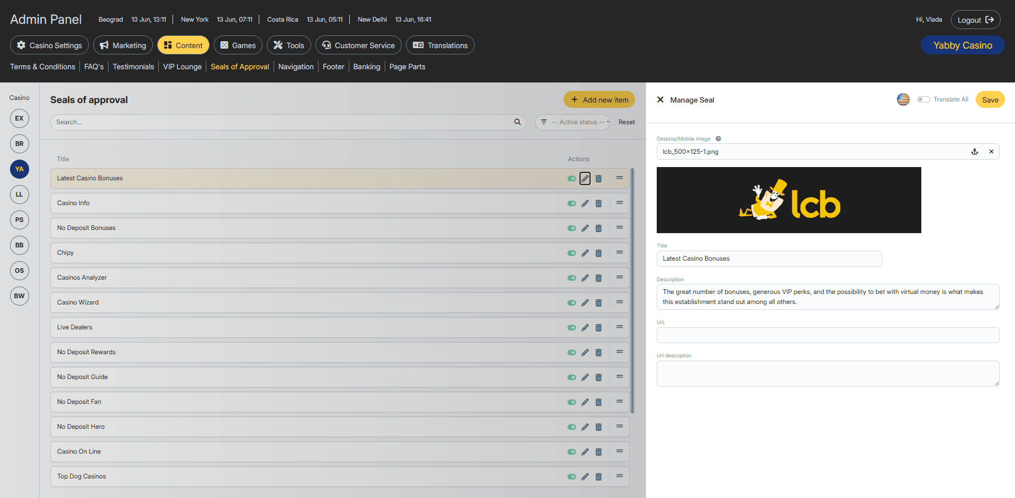Edit the Casinos Analyzer seal
1015x498 pixels.
[585, 278]
